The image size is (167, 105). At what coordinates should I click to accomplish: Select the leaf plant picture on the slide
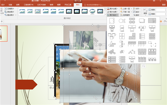click(x=83, y=40)
